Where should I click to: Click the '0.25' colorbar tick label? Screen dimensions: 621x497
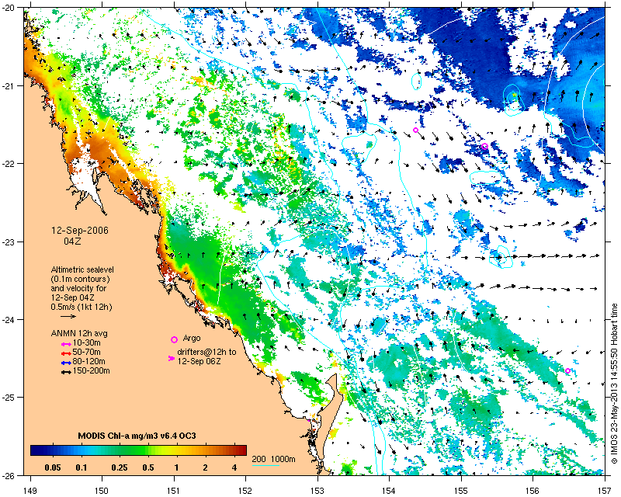coord(120,467)
